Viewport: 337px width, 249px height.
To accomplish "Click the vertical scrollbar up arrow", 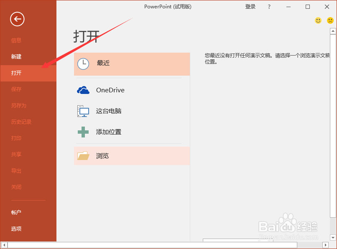I will [x=333, y=31].
